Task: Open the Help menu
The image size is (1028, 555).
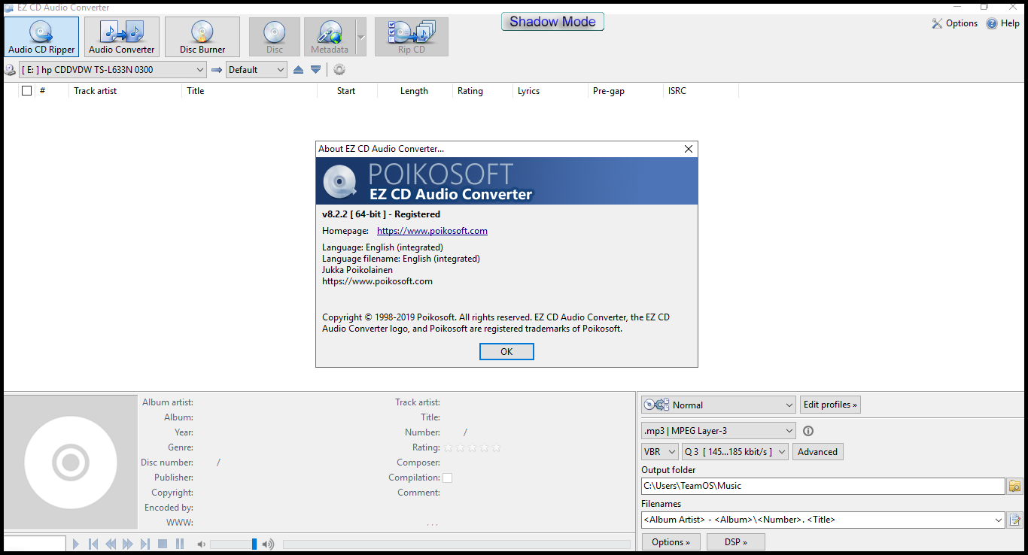Action: pos(1003,23)
